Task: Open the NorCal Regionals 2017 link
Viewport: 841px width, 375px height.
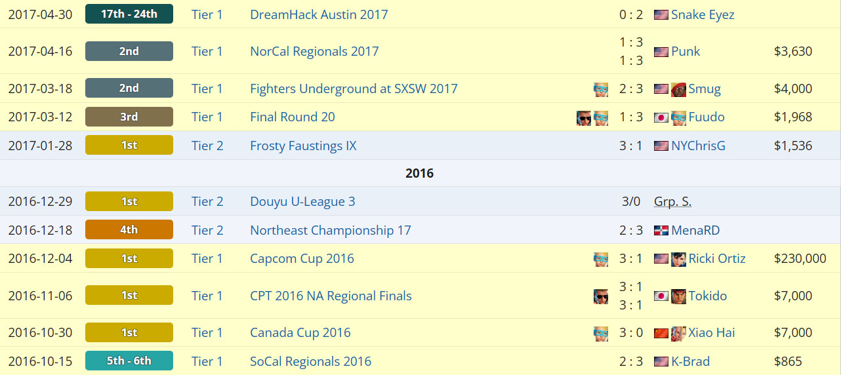Action: 314,51
